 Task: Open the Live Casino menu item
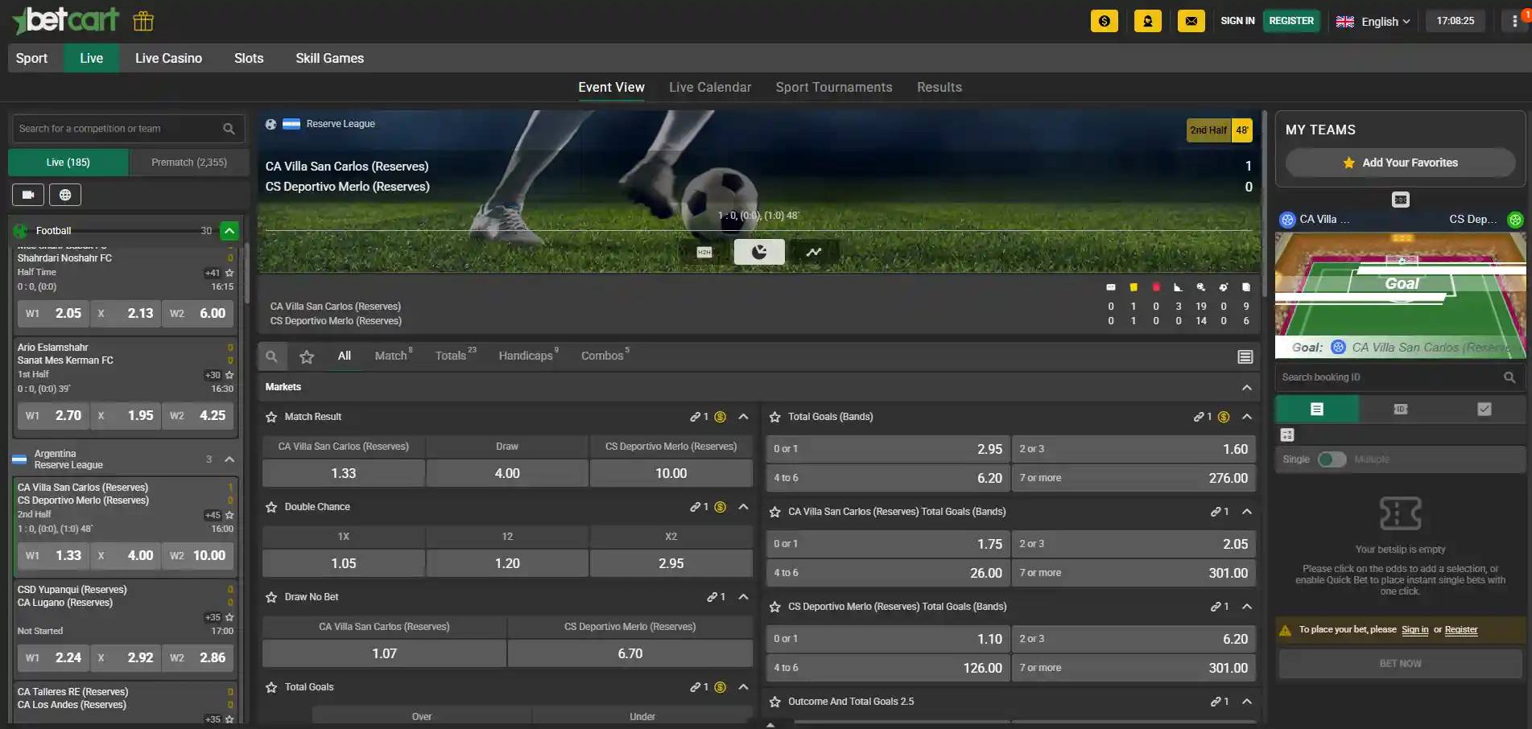pos(168,58)
